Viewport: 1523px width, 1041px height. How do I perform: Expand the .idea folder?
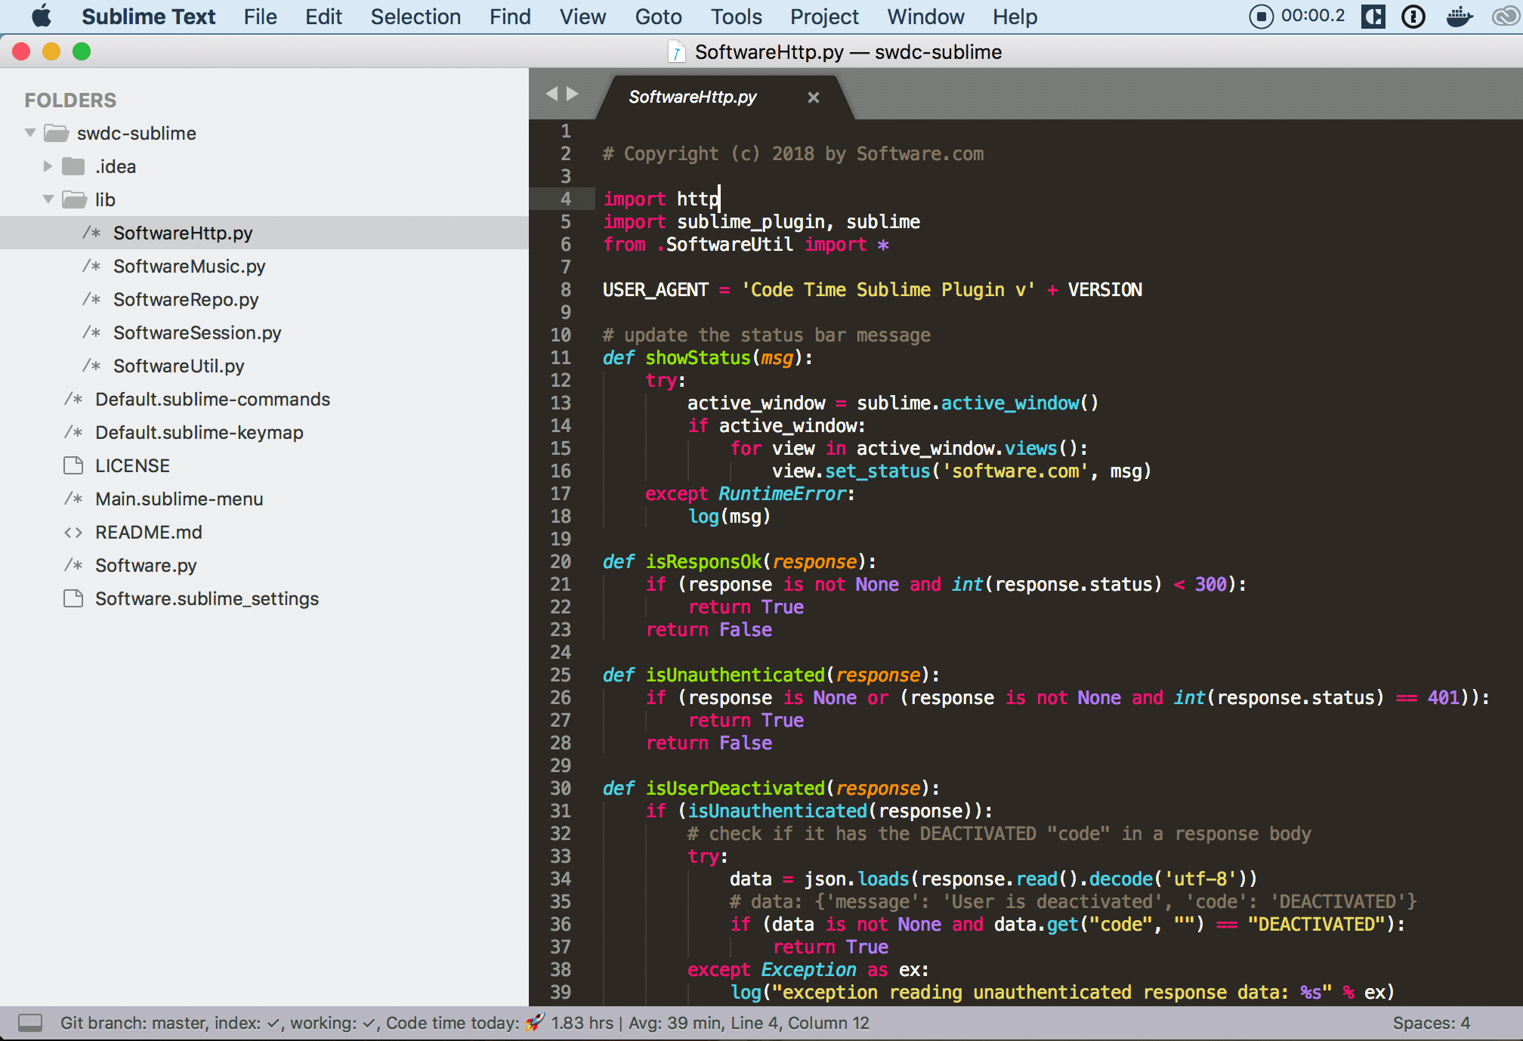[x=48, y=166]
